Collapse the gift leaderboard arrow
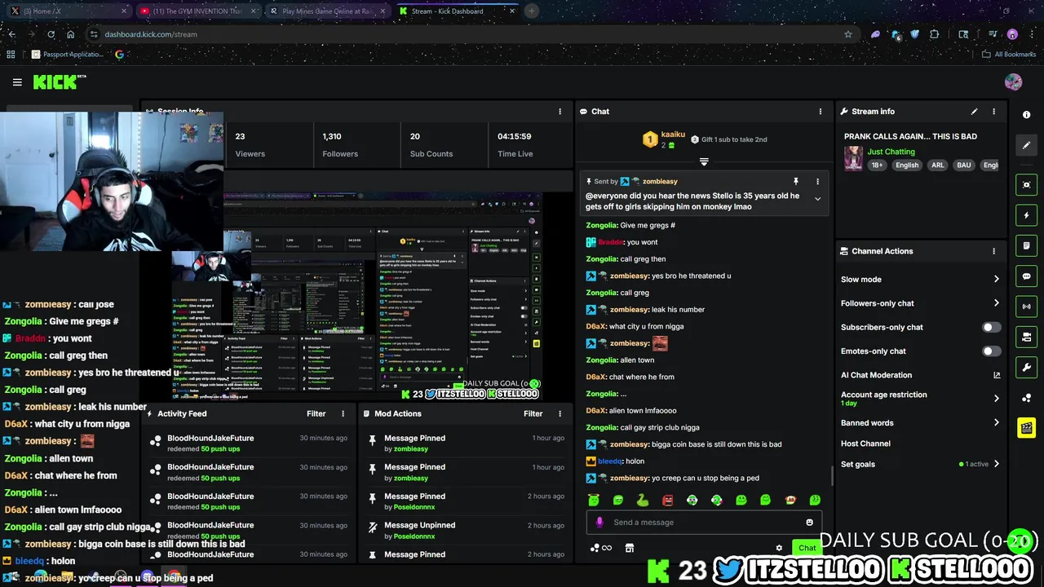1044x587 pixels. click(704, 161)
